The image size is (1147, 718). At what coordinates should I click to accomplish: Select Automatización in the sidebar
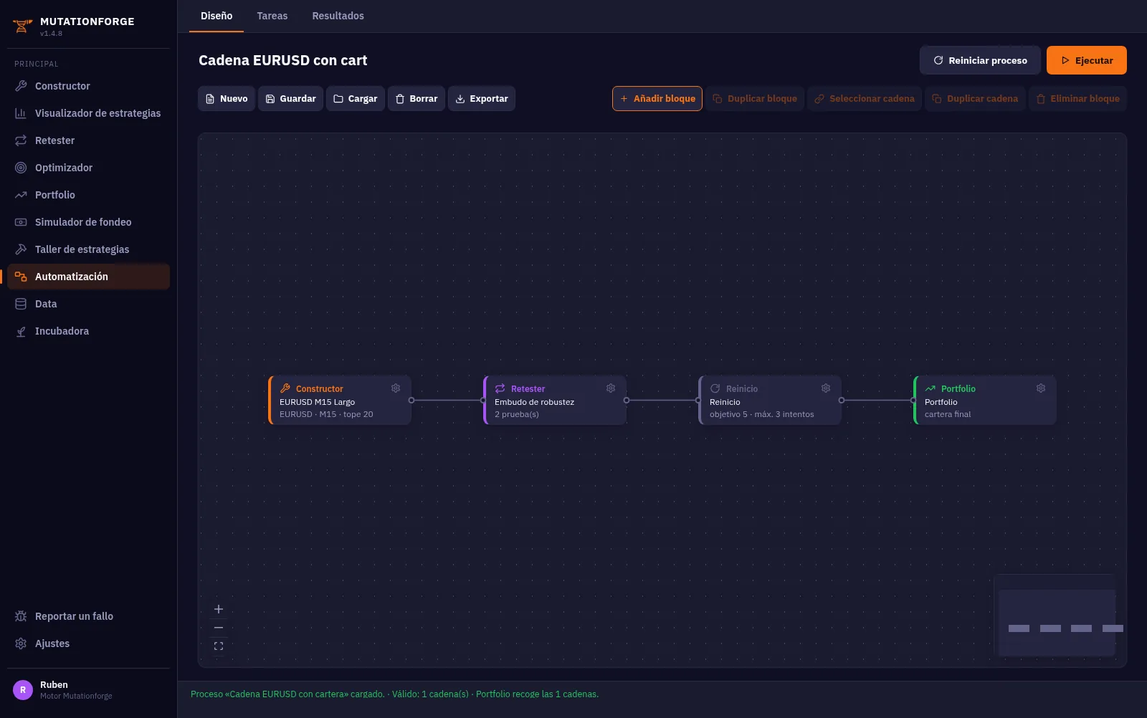pos(88,277)
